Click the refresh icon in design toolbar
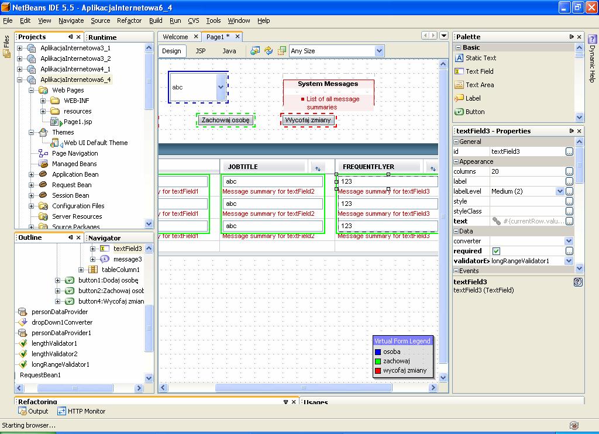Viewport: 599px width, 434px height. point(268,50)
